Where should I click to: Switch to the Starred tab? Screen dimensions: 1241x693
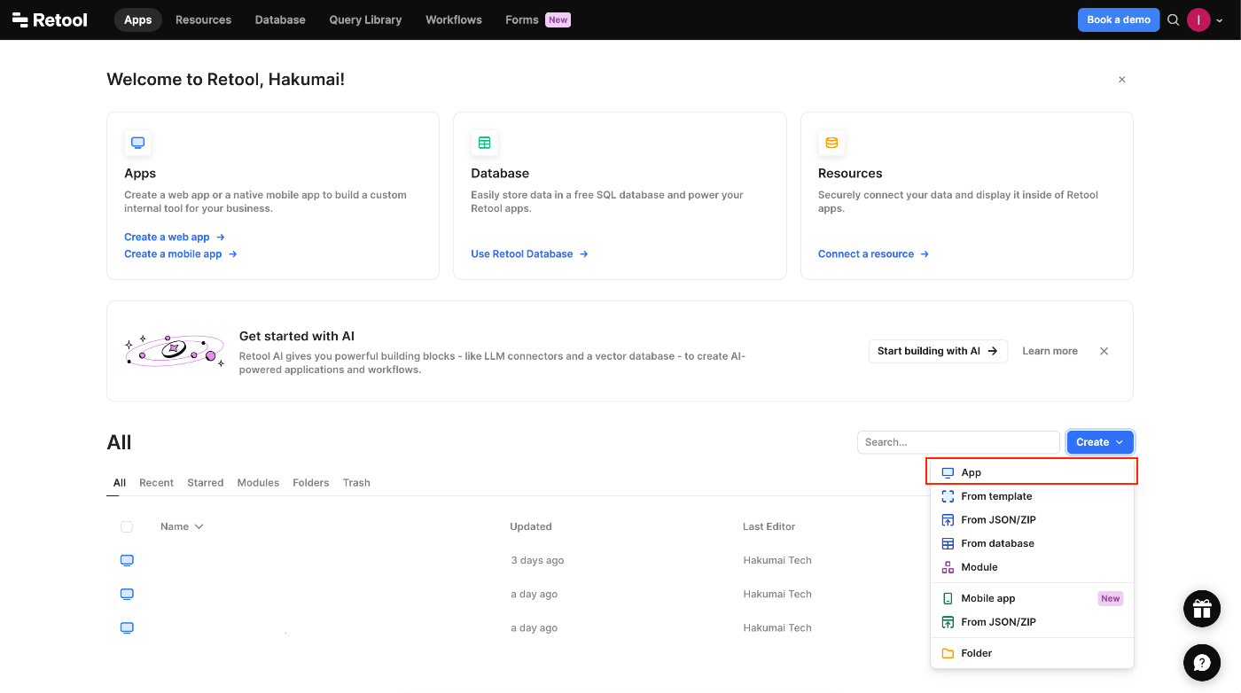[x=205, y=483]
